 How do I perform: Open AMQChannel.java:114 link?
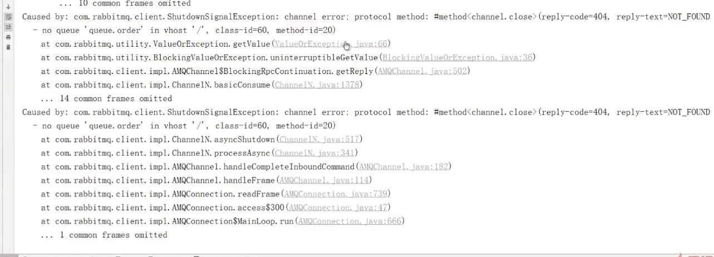tap(324, 180)
